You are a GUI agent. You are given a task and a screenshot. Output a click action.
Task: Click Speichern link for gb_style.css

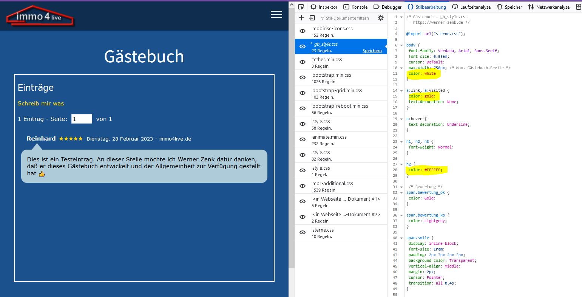click(372, 51)
